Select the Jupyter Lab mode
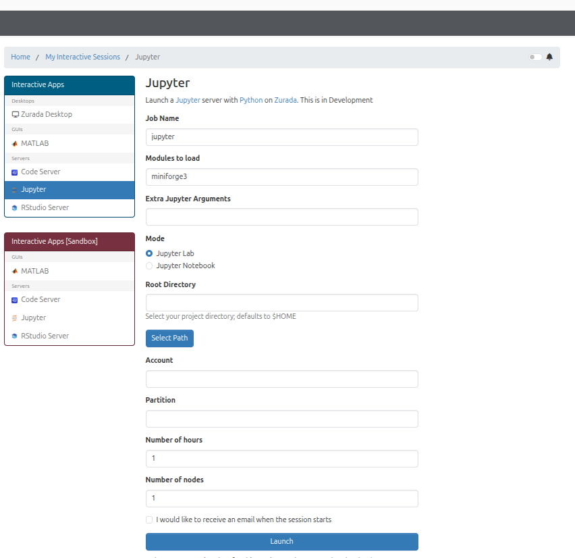The width and height of the screenshot is (575, 558). click(x=149, y=253)
